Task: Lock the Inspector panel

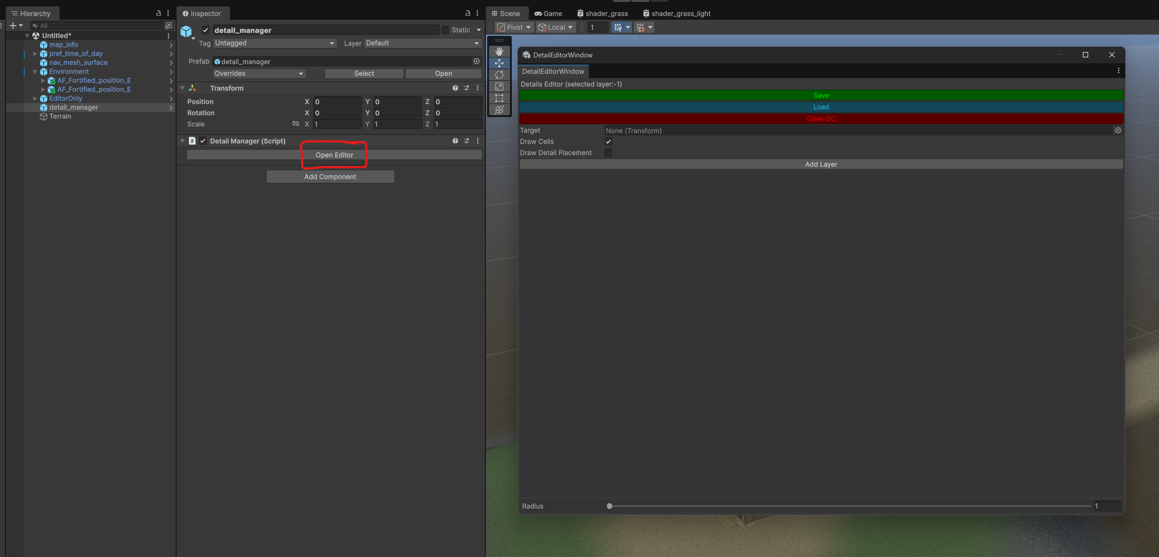Action: (x=467, y=13)
